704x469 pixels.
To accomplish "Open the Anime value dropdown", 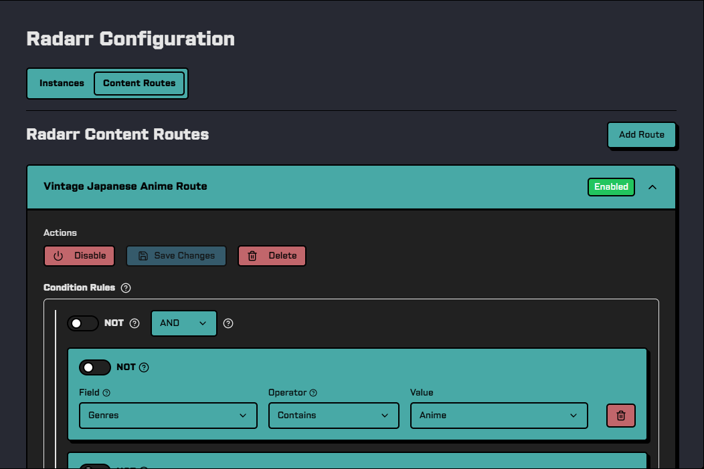I will pyautogui.click(x=499, y=416).
